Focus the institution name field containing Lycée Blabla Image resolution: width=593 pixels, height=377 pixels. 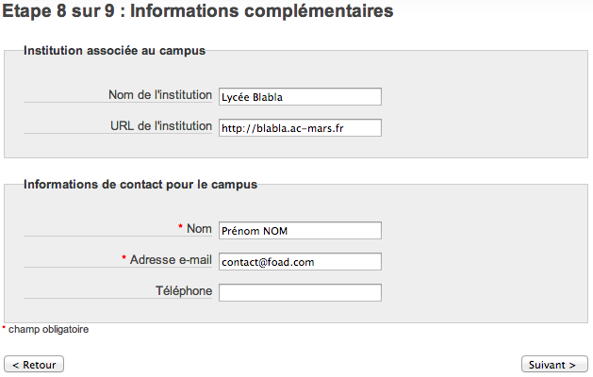[x=300, y=96]
